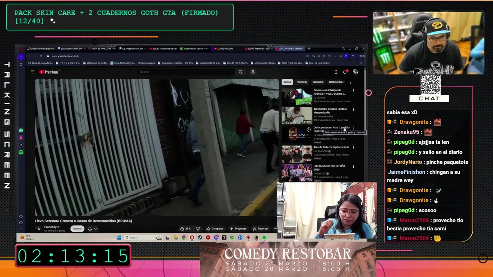
Task: Click the video title Llevo Serenata Grosera
Action: (x=83, y=221)
